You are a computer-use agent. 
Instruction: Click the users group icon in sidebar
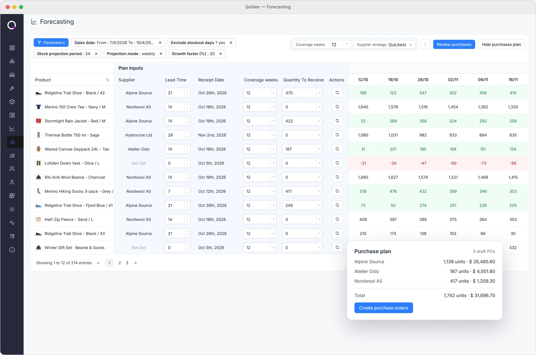[12, 169]
